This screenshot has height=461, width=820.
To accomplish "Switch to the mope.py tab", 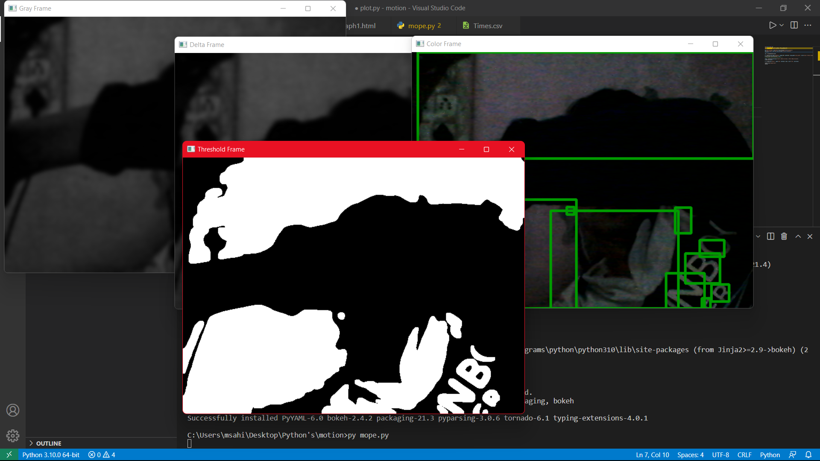I will point(421,26).
